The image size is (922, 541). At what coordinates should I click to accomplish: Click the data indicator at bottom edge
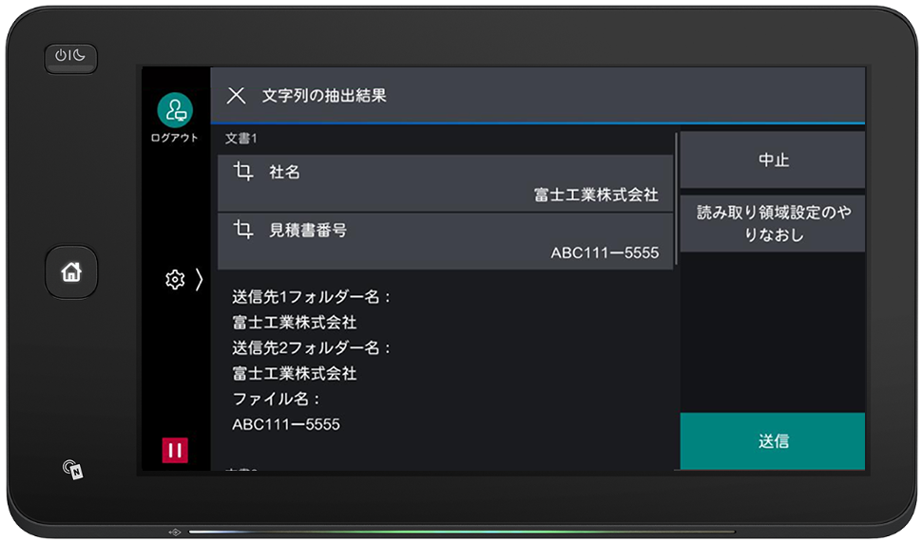[175, 532]
